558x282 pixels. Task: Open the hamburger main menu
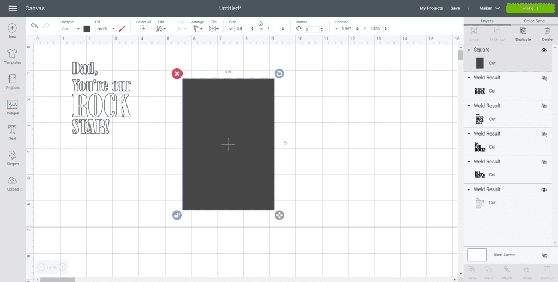point(13,8)
